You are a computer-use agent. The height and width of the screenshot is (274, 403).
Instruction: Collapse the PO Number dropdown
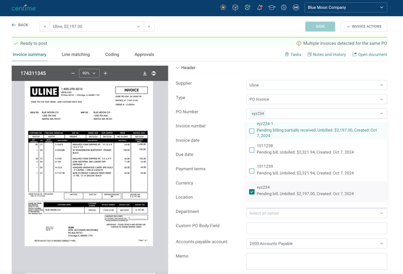coord(381,113)
